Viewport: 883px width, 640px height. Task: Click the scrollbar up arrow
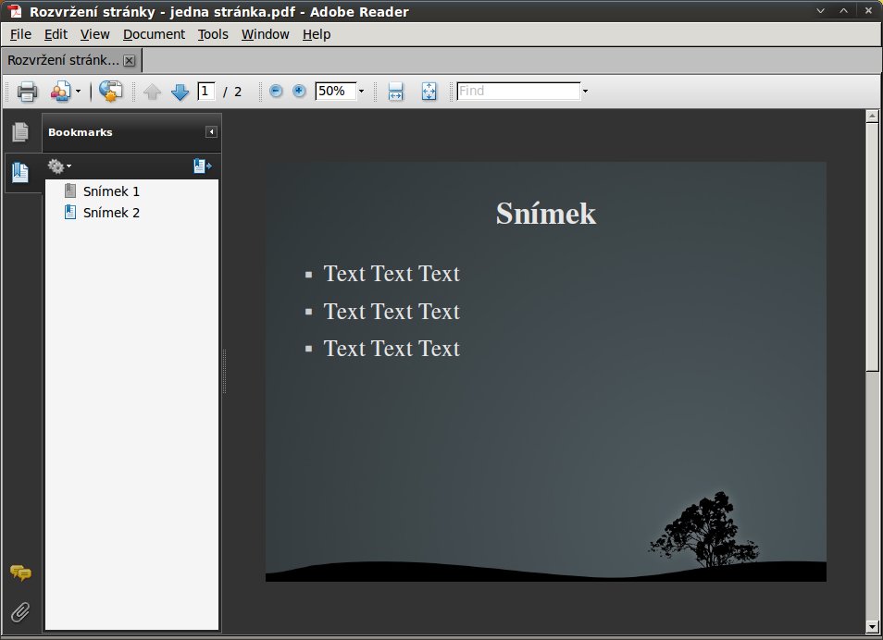coord(872,117)
